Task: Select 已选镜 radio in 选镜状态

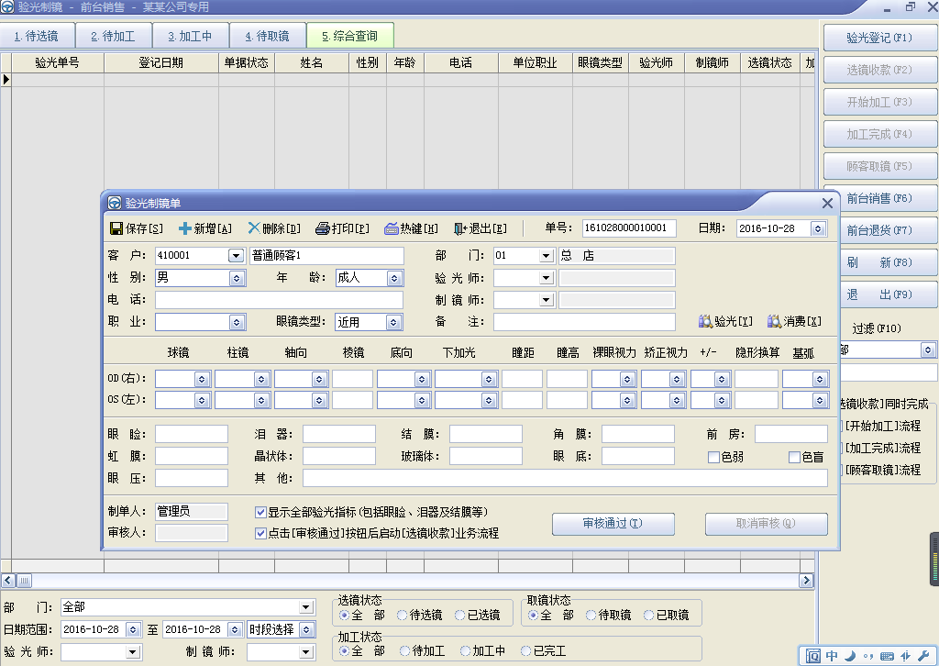Action: point(460,616)
